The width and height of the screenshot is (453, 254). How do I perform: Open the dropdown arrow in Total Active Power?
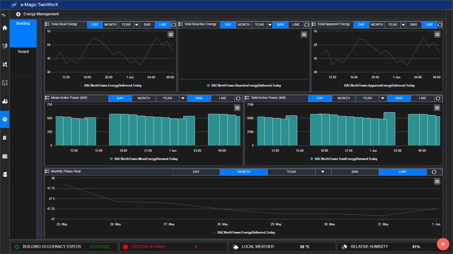pyautogui.click(x=383, y=98)
